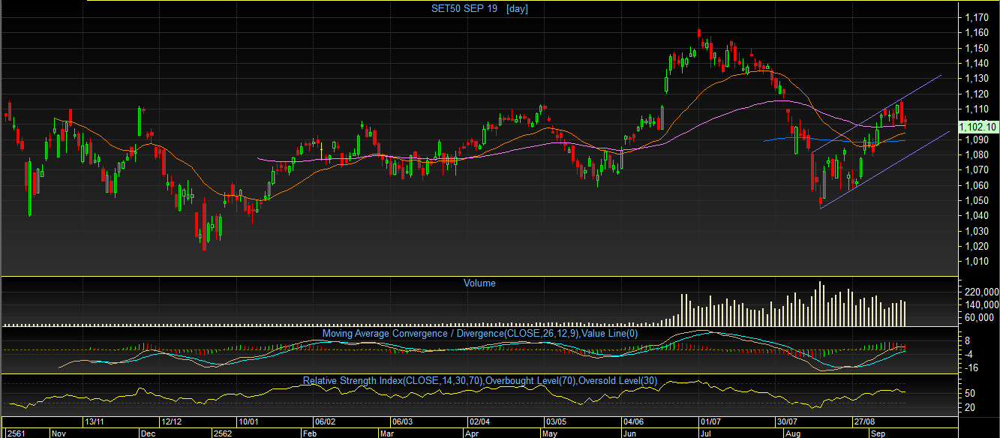
Task: Select the 1,150 price axis label
Action: point(977,48)
